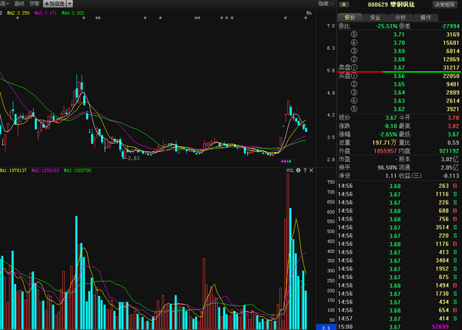462x330 pixels.
Task: Switch to the 分析 tab
Action: tap(400, 18)
